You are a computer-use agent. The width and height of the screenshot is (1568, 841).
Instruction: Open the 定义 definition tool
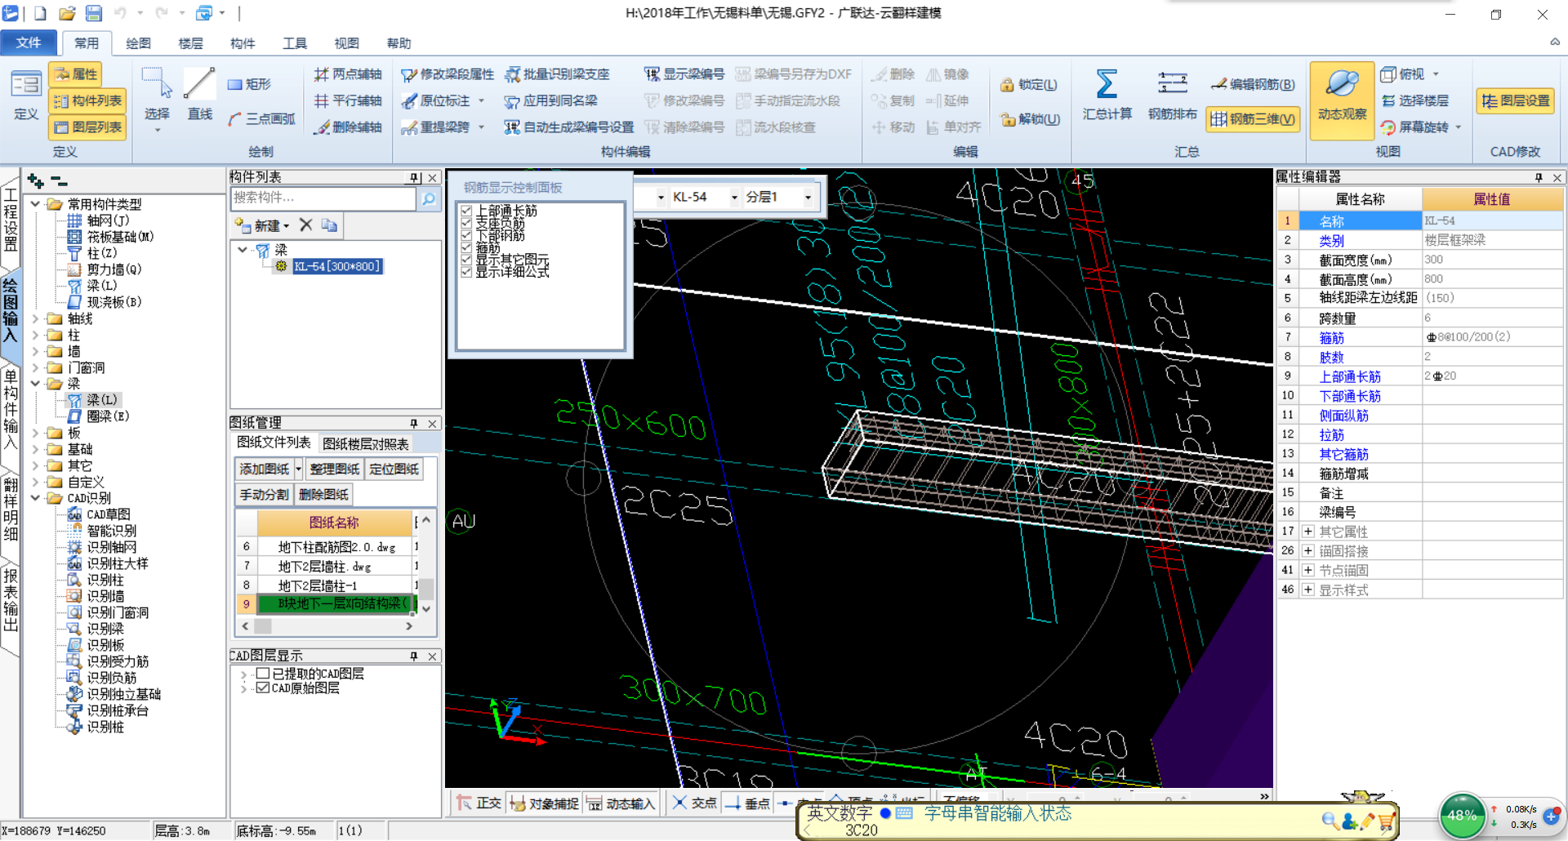(26, 96)
